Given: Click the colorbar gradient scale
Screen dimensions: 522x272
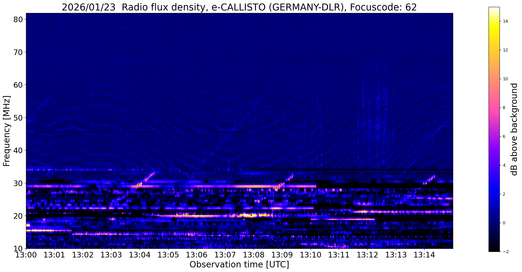Looking at the screenshot, I should [494, 129].
